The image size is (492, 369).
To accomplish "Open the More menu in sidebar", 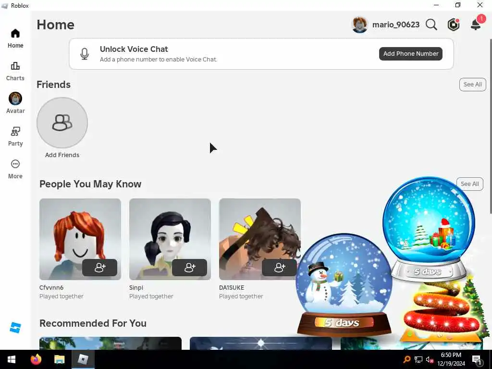I will (15, 169).
